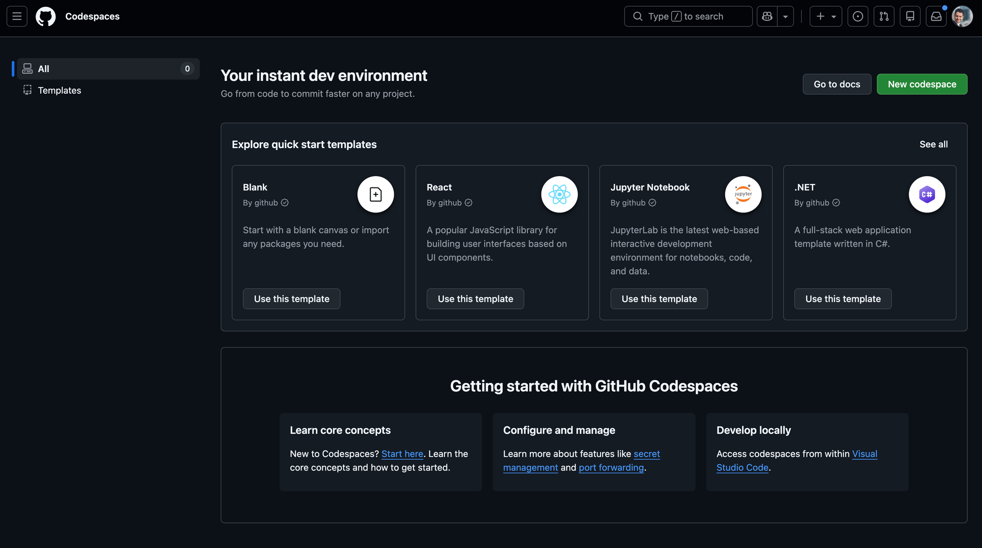
Task: Click the Go to docs button
Action: pos(837,84)
